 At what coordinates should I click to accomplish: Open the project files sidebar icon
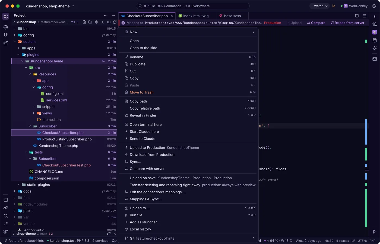click(x=5, y=16)
